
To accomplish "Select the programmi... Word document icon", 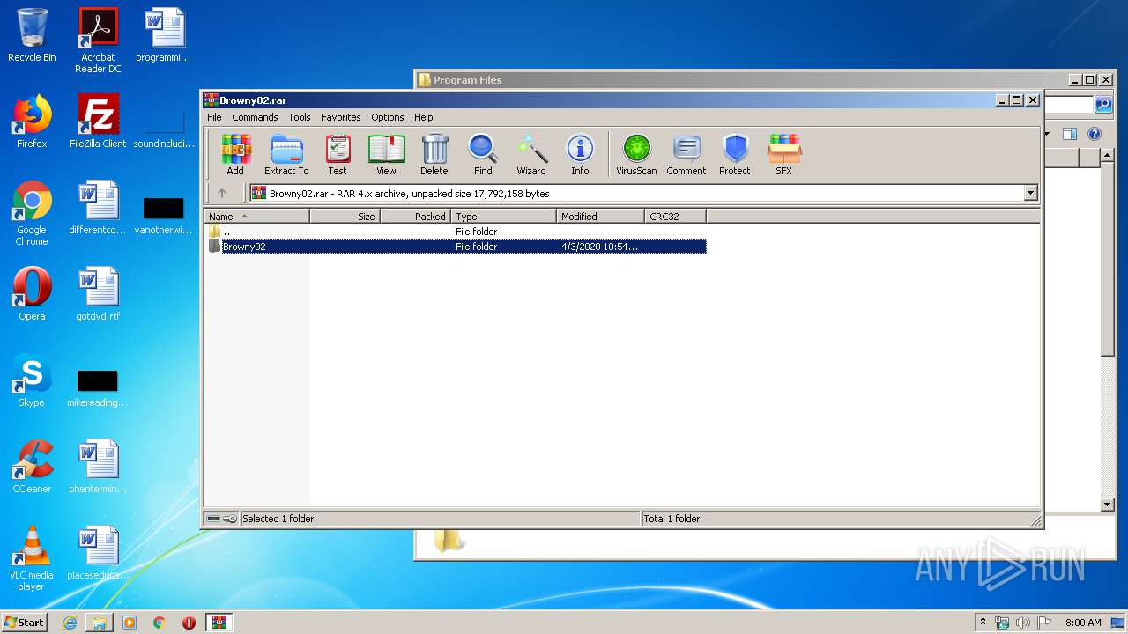I will [x=164, y=35].
